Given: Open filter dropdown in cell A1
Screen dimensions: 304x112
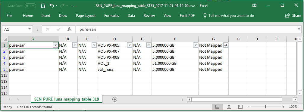Looking at the screenshot, I should tap(55, 45).
